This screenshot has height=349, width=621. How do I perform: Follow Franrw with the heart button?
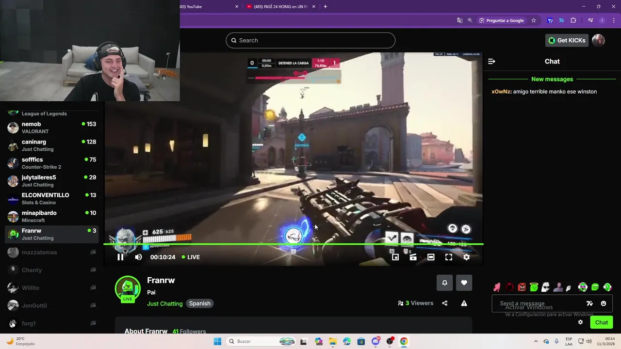pyautogui.click(x=464, y=283)
